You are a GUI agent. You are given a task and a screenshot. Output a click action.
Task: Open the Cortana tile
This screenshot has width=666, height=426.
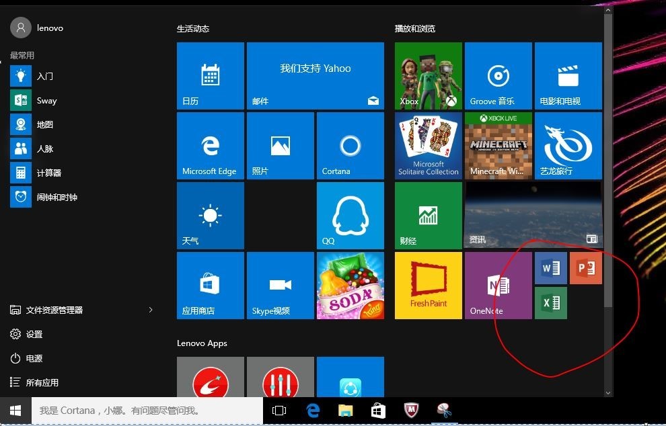(350, 146)
